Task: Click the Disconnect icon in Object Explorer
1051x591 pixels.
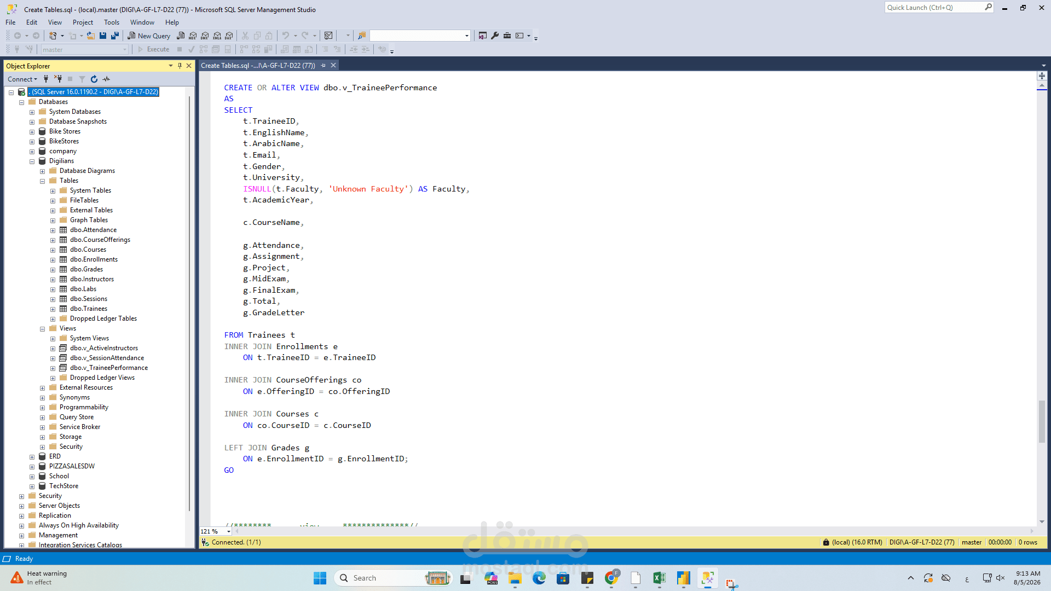Action: point(58,79)
